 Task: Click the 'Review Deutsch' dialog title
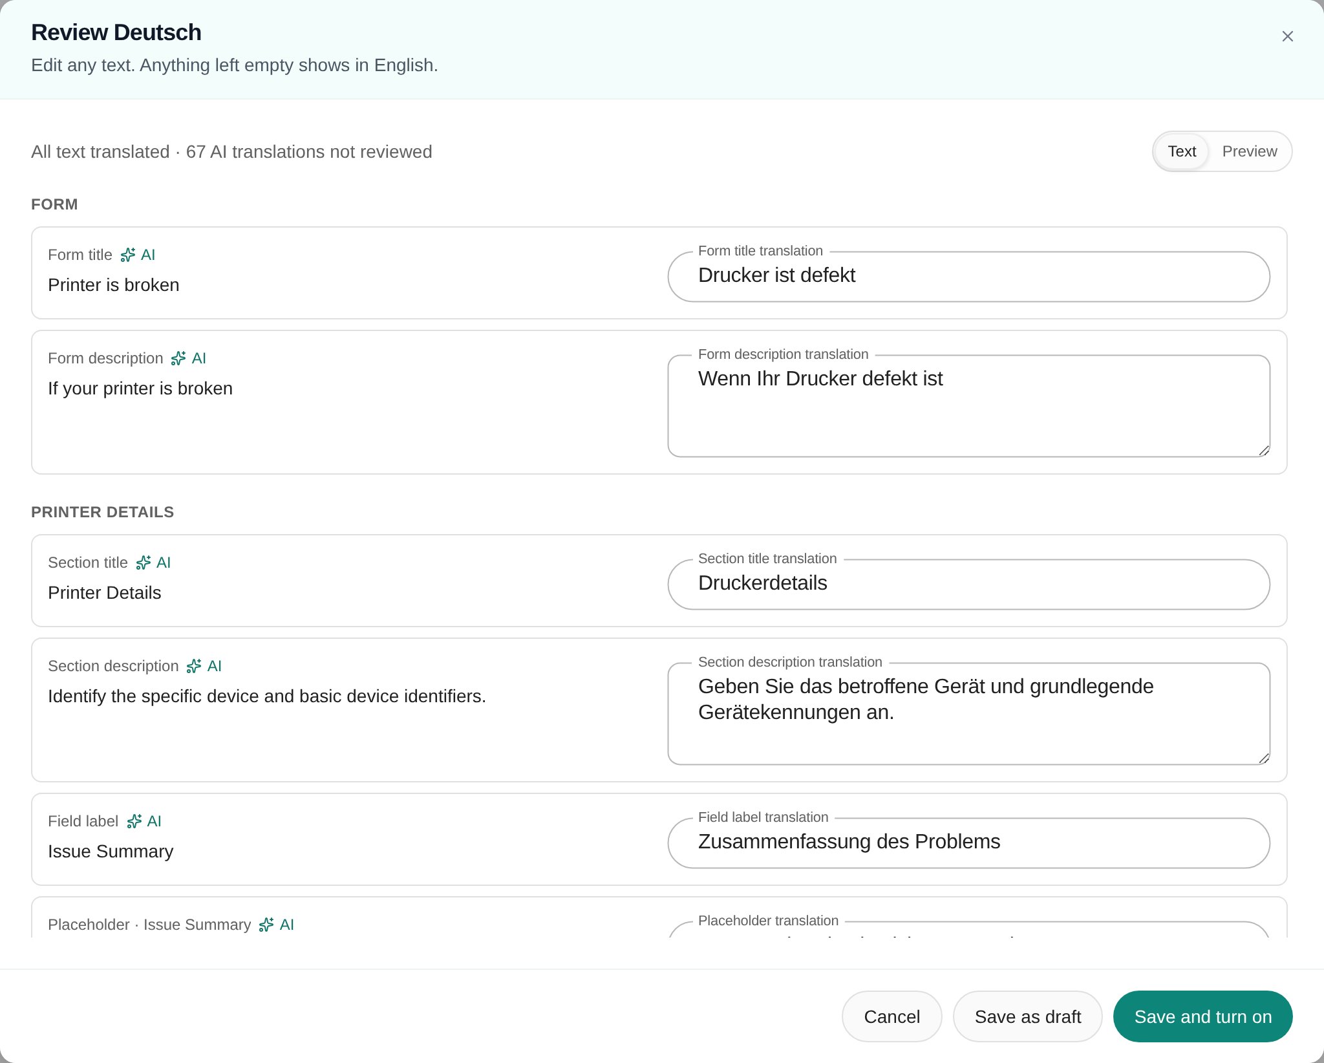click(x=116, y=32)
